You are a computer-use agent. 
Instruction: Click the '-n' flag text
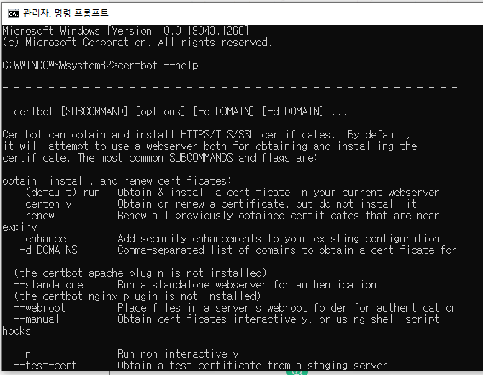[x=25, y=354]
